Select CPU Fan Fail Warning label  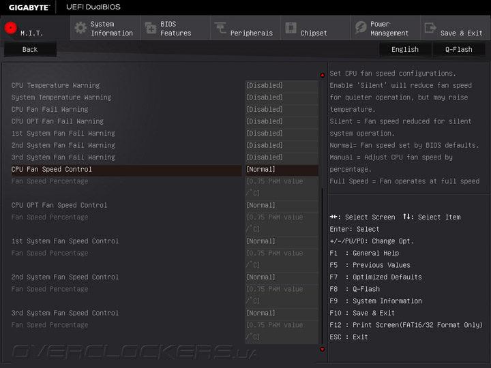pyautogui.click(x=50, y=109)
